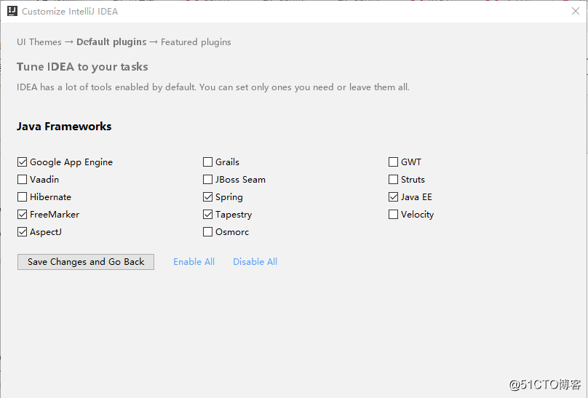Enable the Osmorc checkbox
The height and width of the screenshot is (398, 588).
pos(207,232)
